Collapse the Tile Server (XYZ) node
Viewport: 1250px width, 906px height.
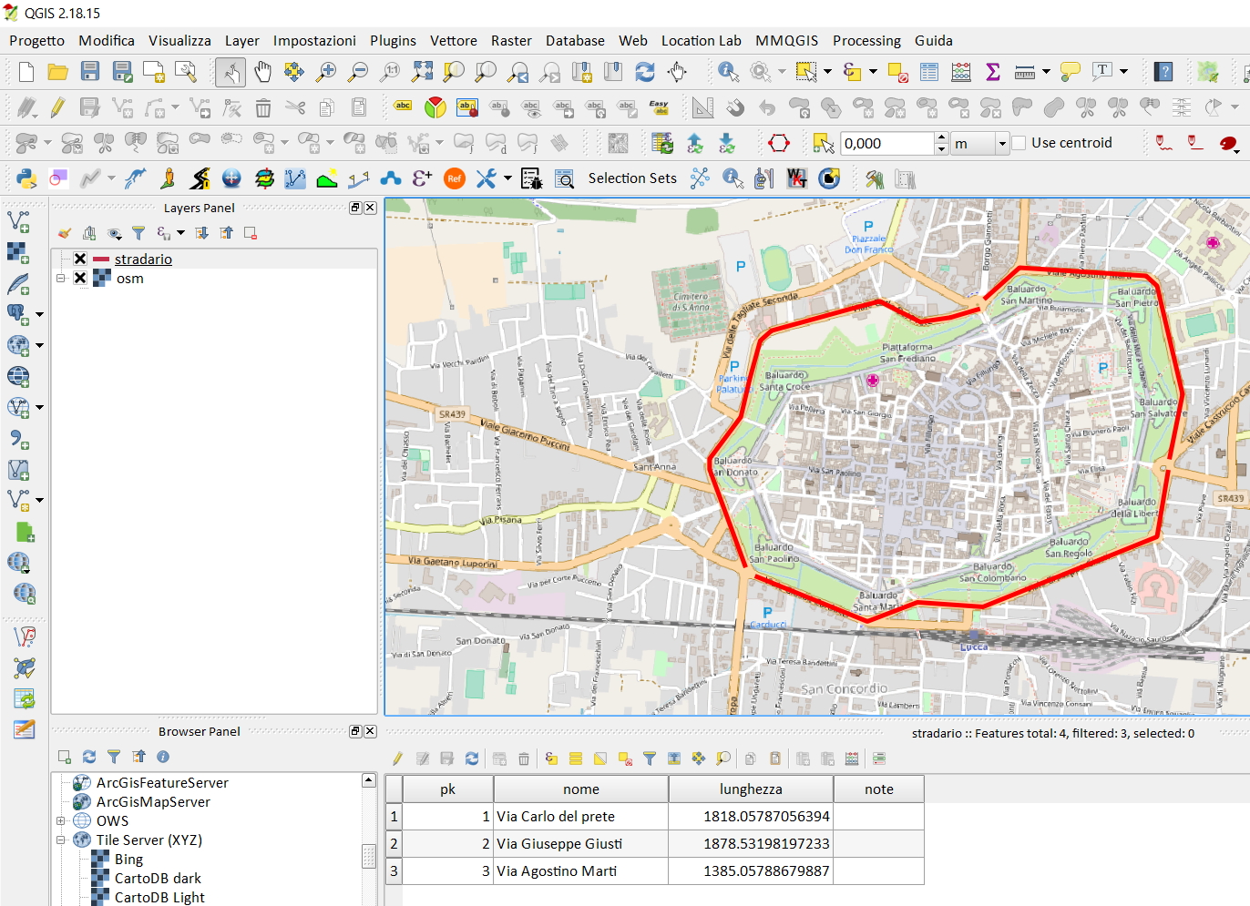61,840
